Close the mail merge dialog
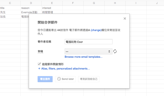This screenshot has width=164, height=96. (125, 19)
